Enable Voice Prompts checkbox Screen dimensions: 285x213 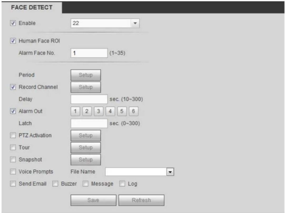pyautogui.click(x=13, y=171)
